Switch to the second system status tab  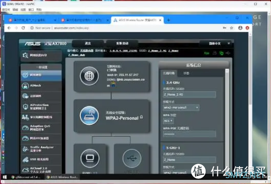(x=186, y=73)
